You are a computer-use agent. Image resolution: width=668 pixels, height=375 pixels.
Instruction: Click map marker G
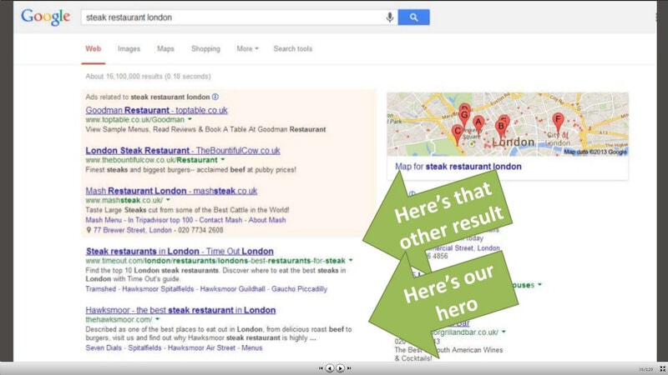point(464,117)
